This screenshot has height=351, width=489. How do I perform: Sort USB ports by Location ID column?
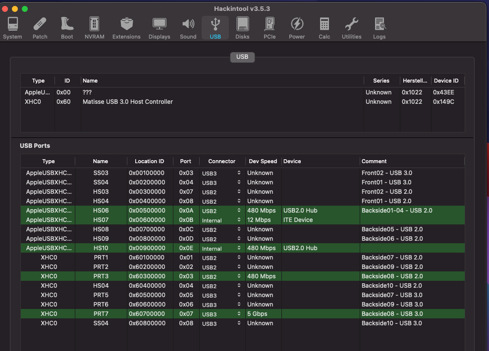149,161
